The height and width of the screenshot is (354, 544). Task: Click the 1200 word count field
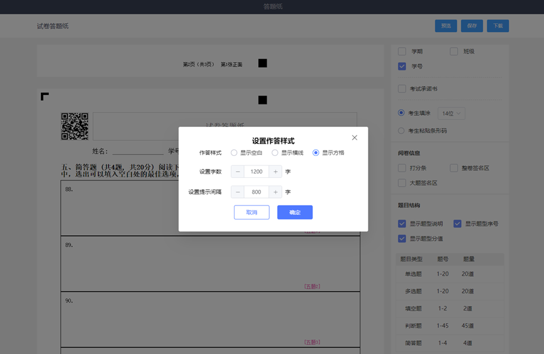point(257,172)
